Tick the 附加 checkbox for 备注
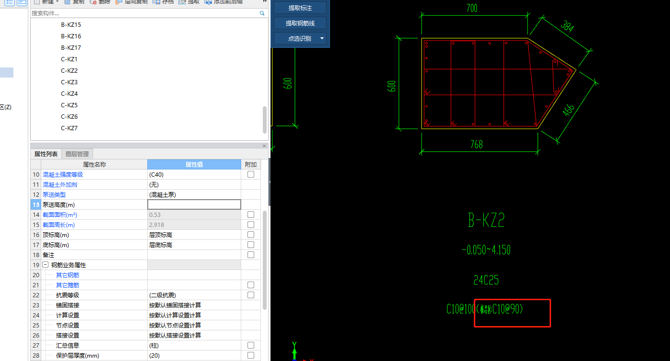Image resolution: width=670 pixels, height=361 pixels. [250, 255]
